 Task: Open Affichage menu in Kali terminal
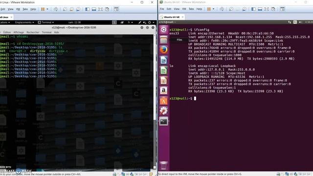(19, 32)
